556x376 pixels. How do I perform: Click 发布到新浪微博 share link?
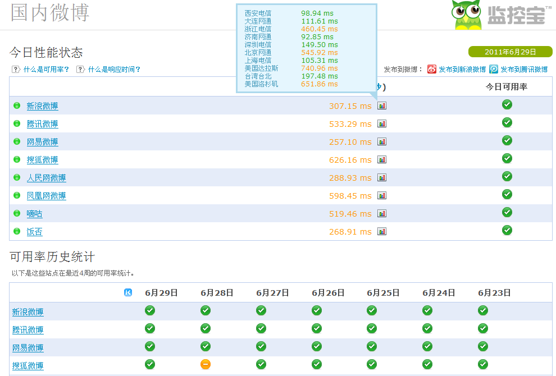coord(462,70)
